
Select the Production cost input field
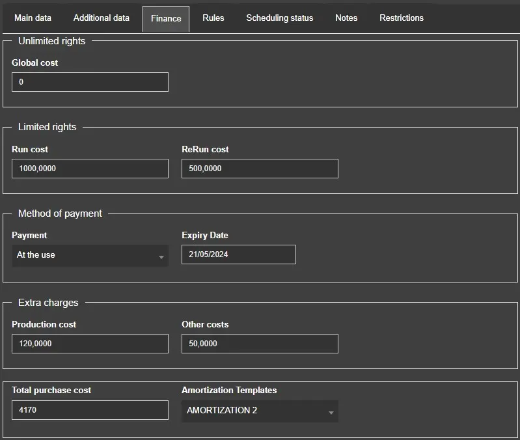(x=90, y=344)
